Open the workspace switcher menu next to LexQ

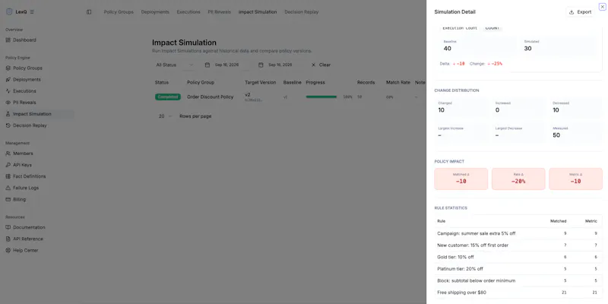coord(32,11)
